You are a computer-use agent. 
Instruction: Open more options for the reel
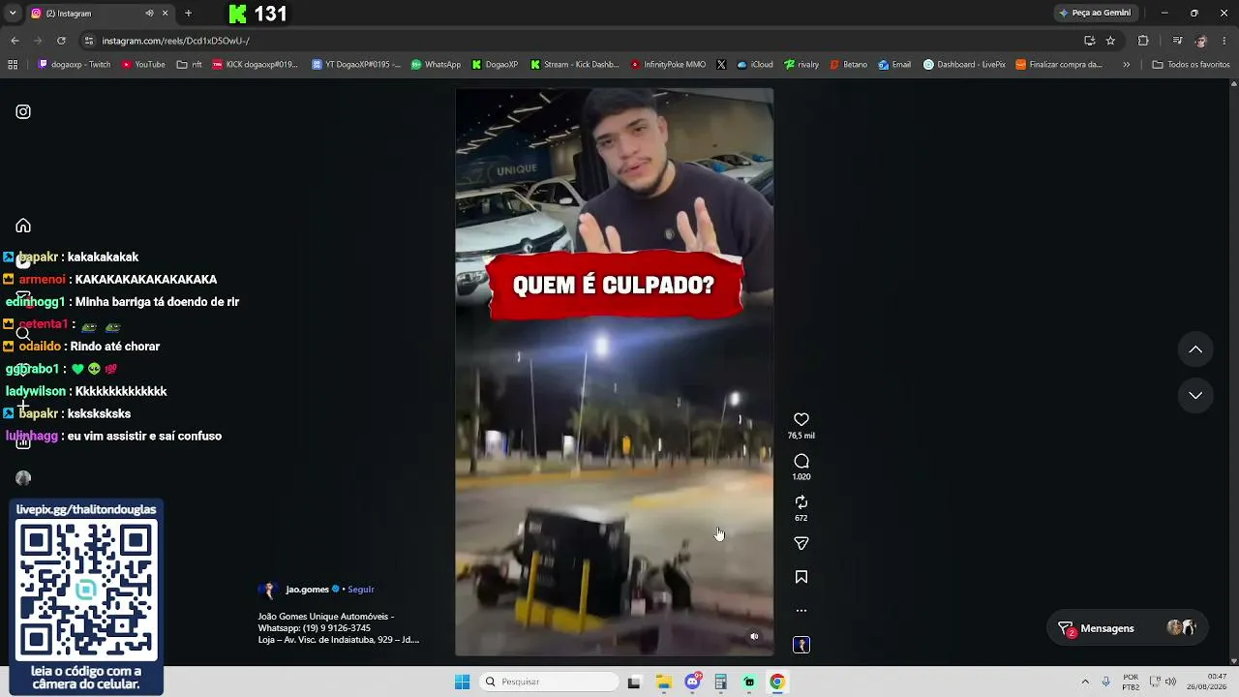(801, 611)
